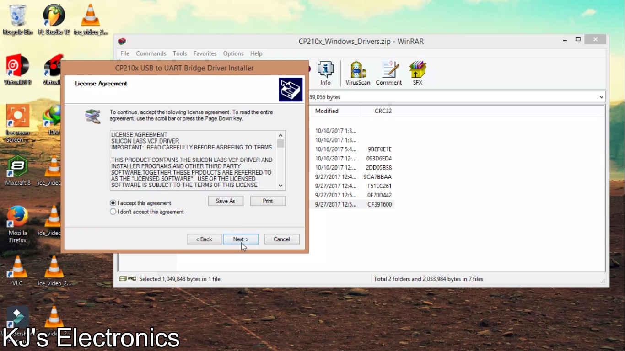The width and height of the screenshot is (625, 351).
Task: Click status text Total 2 folders
Action: [x=428, y=279]
